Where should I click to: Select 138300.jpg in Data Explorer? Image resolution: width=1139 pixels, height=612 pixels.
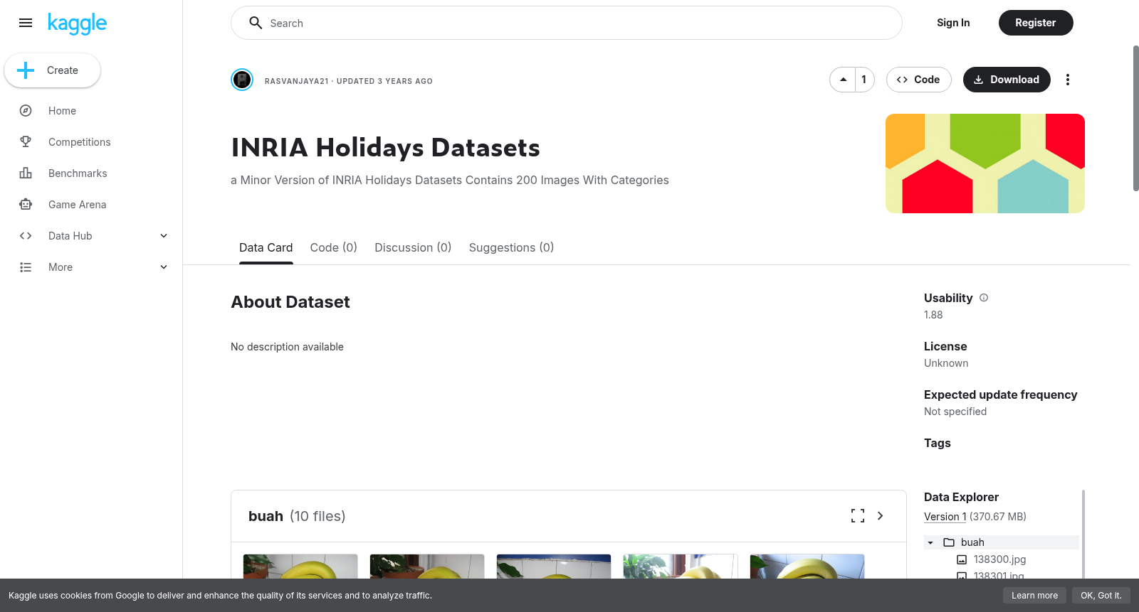pyautogui.click(x=999, y=559)
